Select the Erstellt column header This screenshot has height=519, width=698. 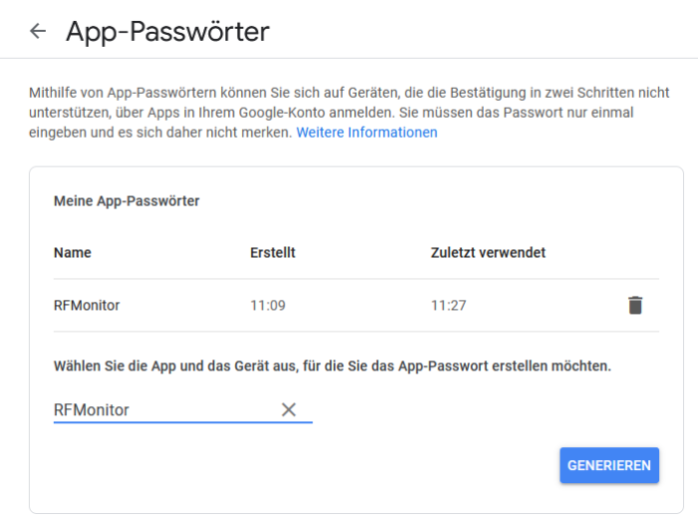tap(272, 253)
